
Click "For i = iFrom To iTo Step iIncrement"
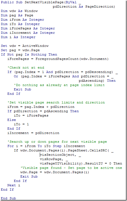(46, 146)
